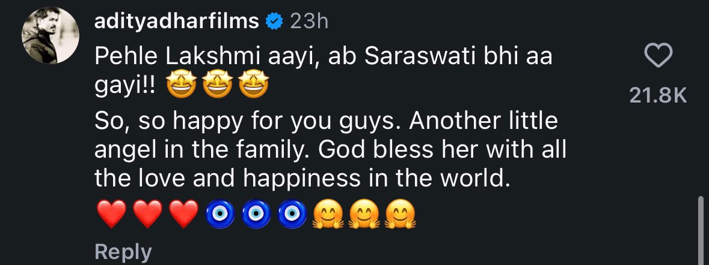Click the last star-struck emoji
709x265 pixels.
(x=254, y=85)
